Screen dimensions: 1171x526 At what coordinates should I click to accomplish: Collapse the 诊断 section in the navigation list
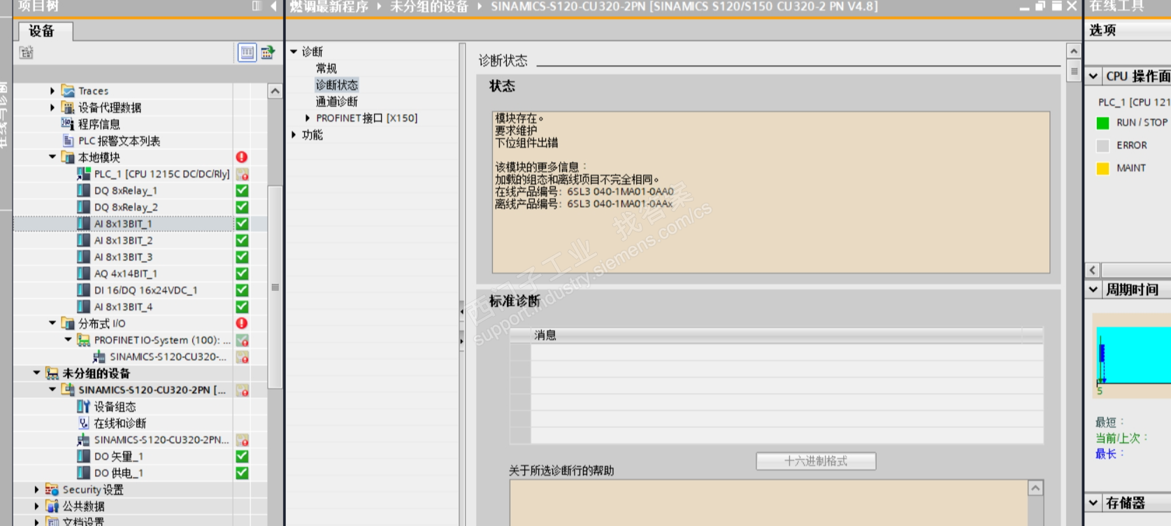(x=294, y=51)
